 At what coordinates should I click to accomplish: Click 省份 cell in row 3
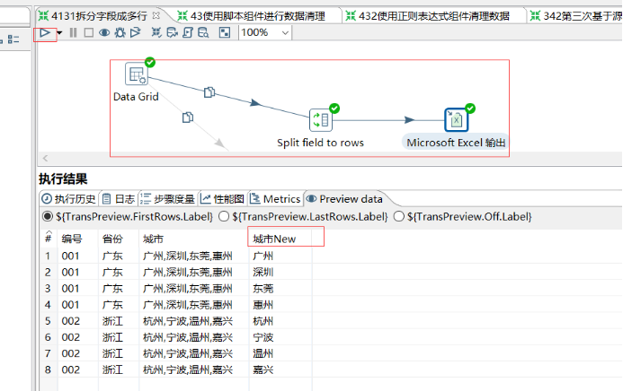pyautogui.click(x=119, y=289)
